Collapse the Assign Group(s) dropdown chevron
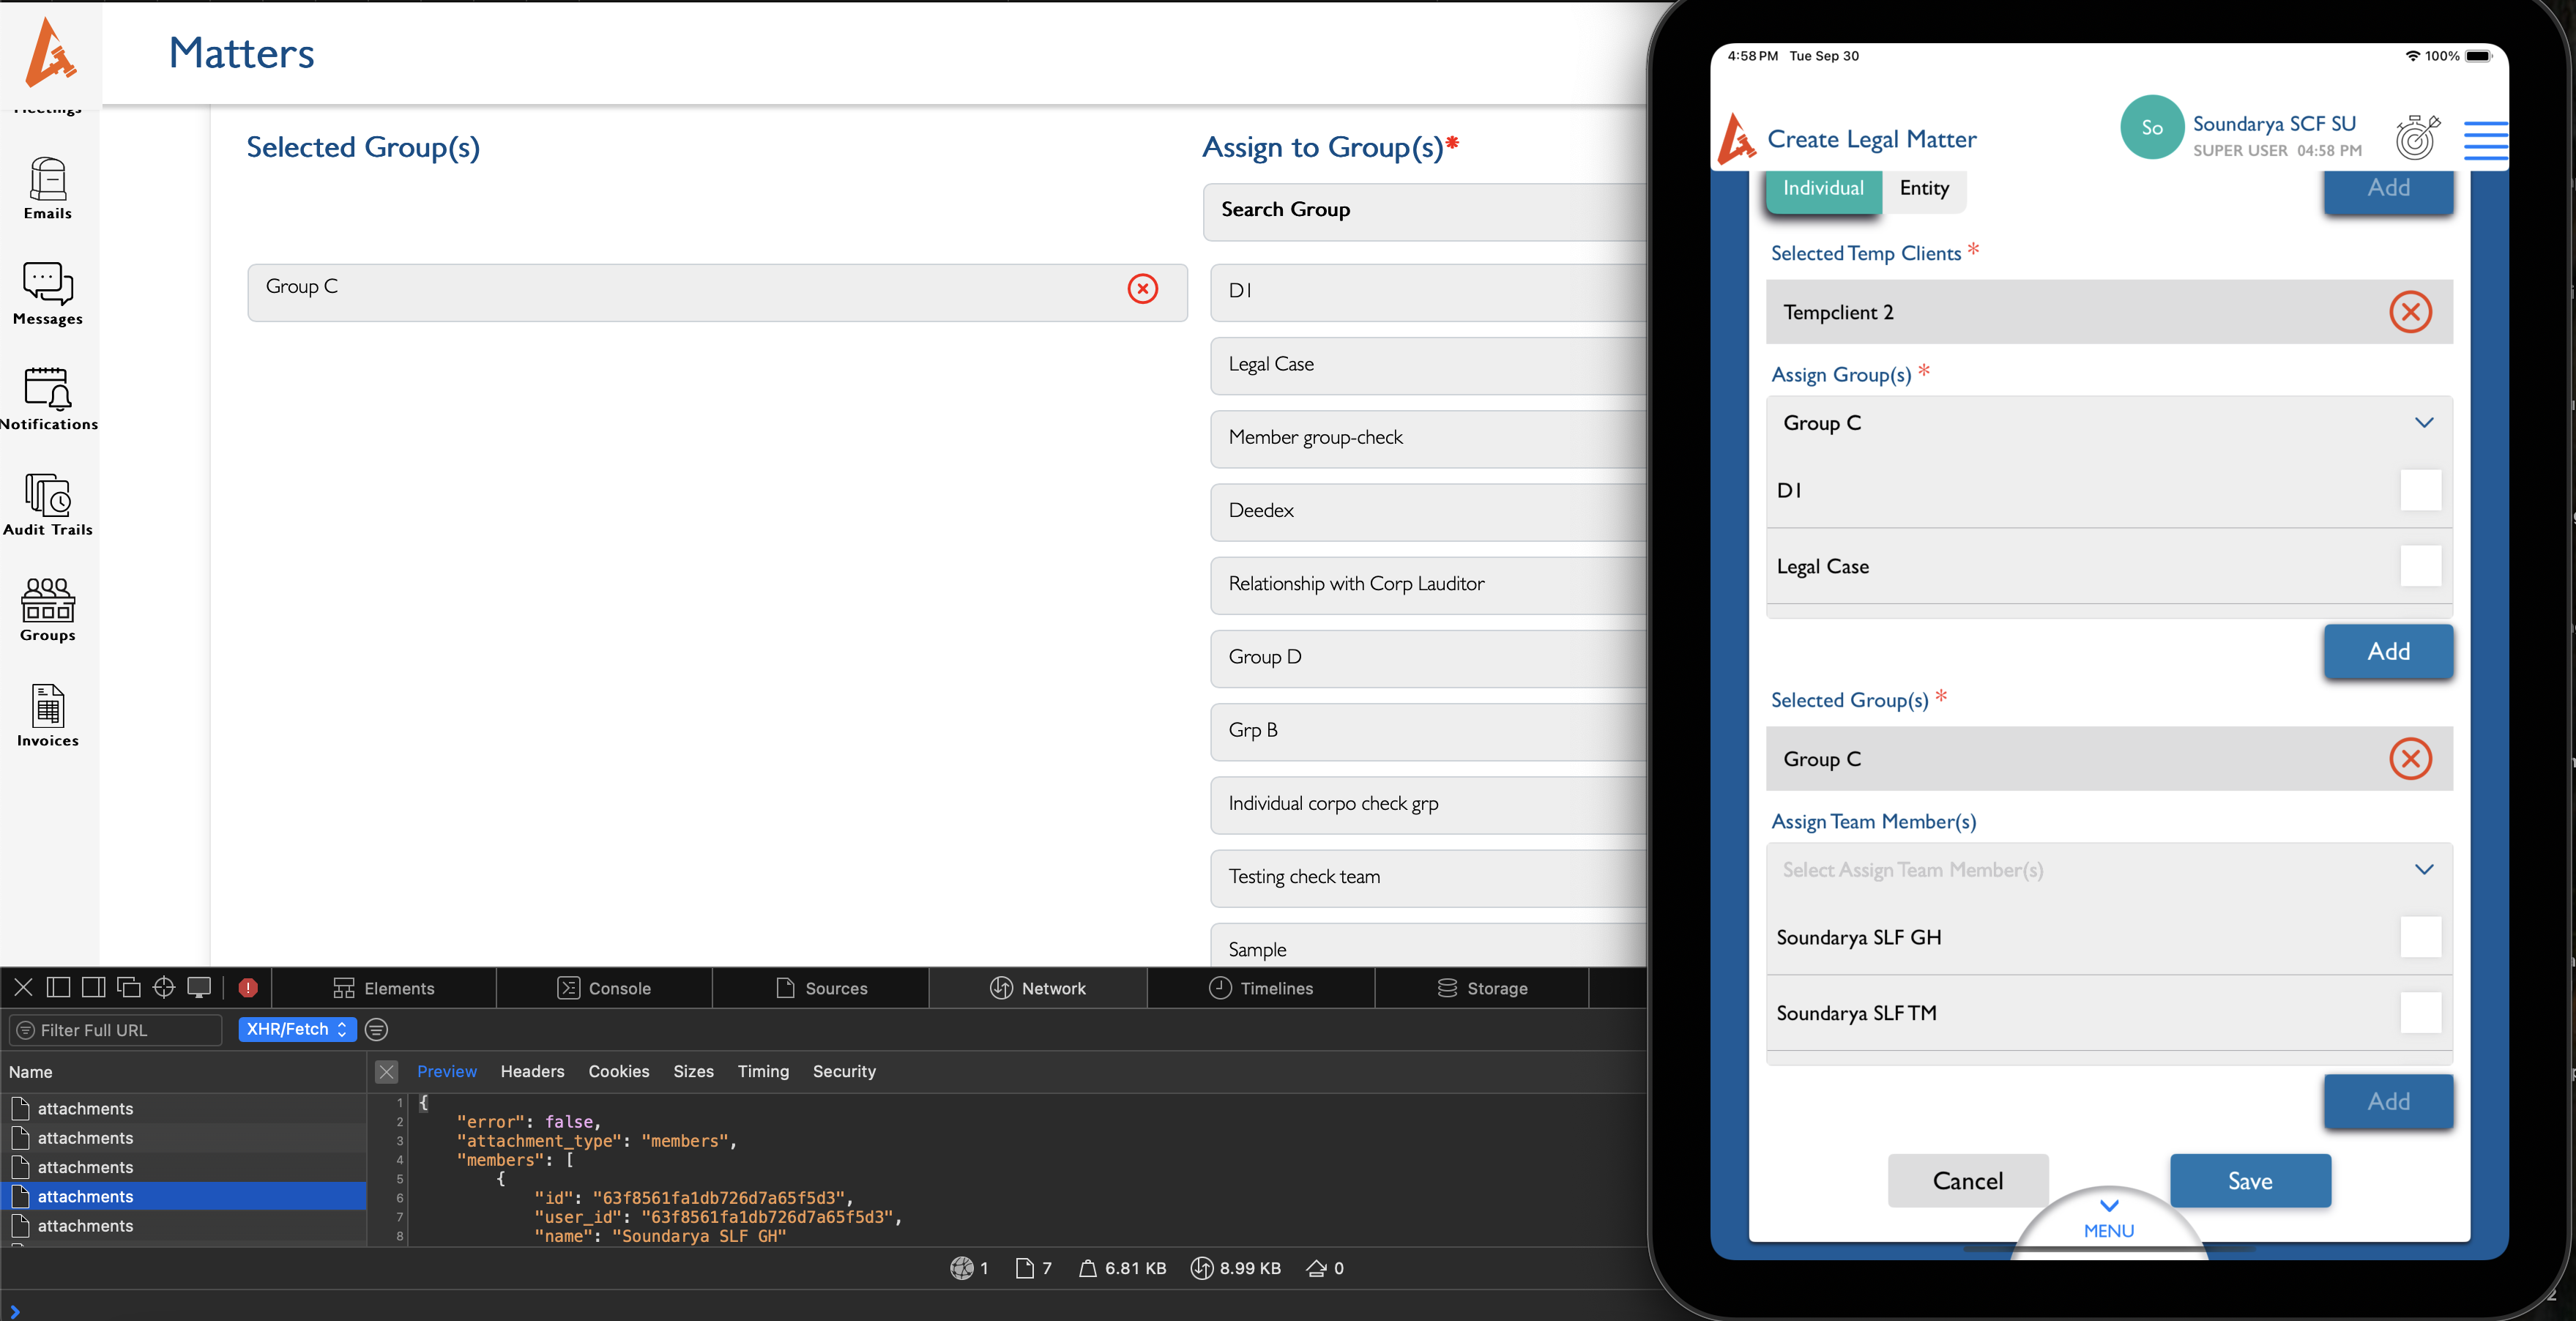2576x1321 pixels. pos(2423,423)
